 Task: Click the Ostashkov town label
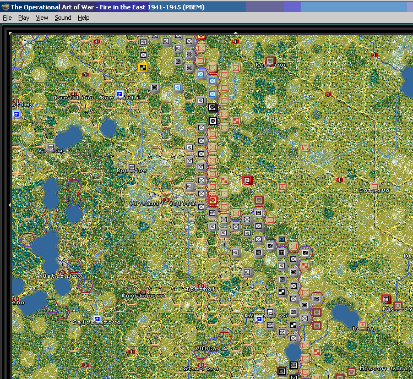pos(62,276)
